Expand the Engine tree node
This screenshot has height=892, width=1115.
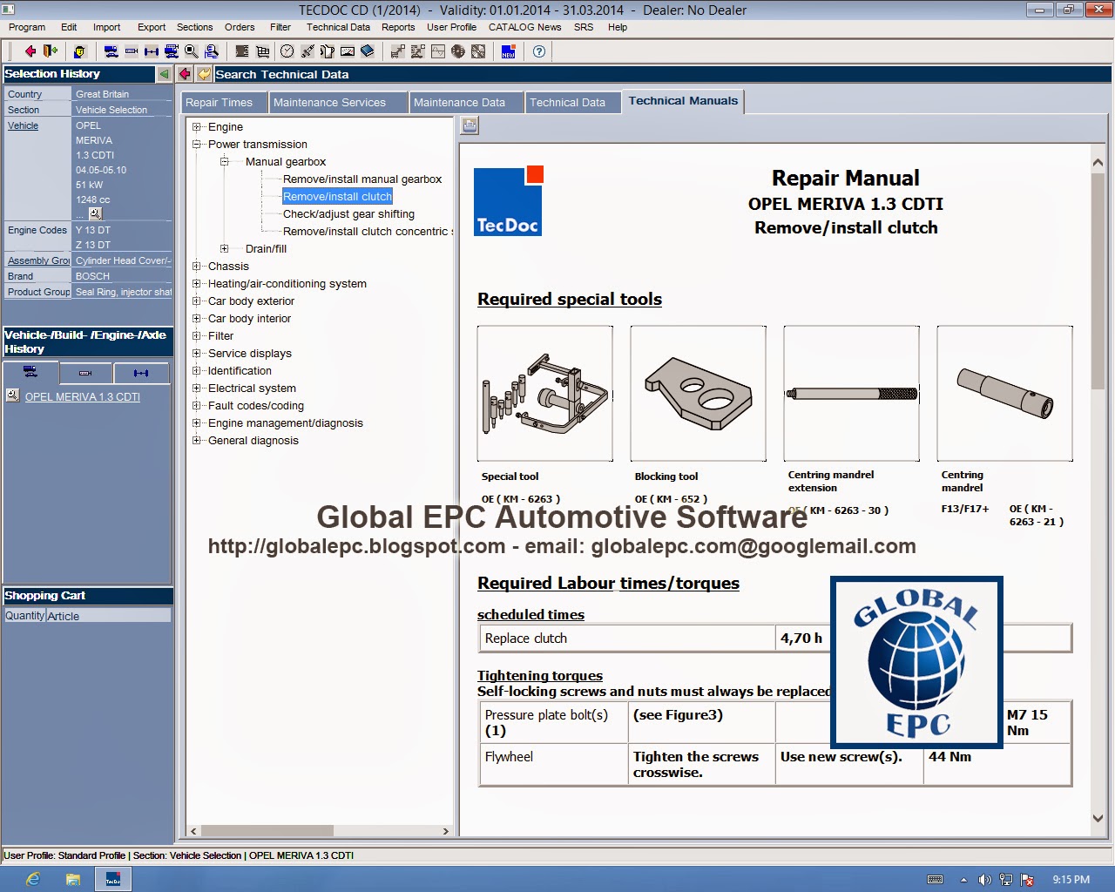click(197, 127)
